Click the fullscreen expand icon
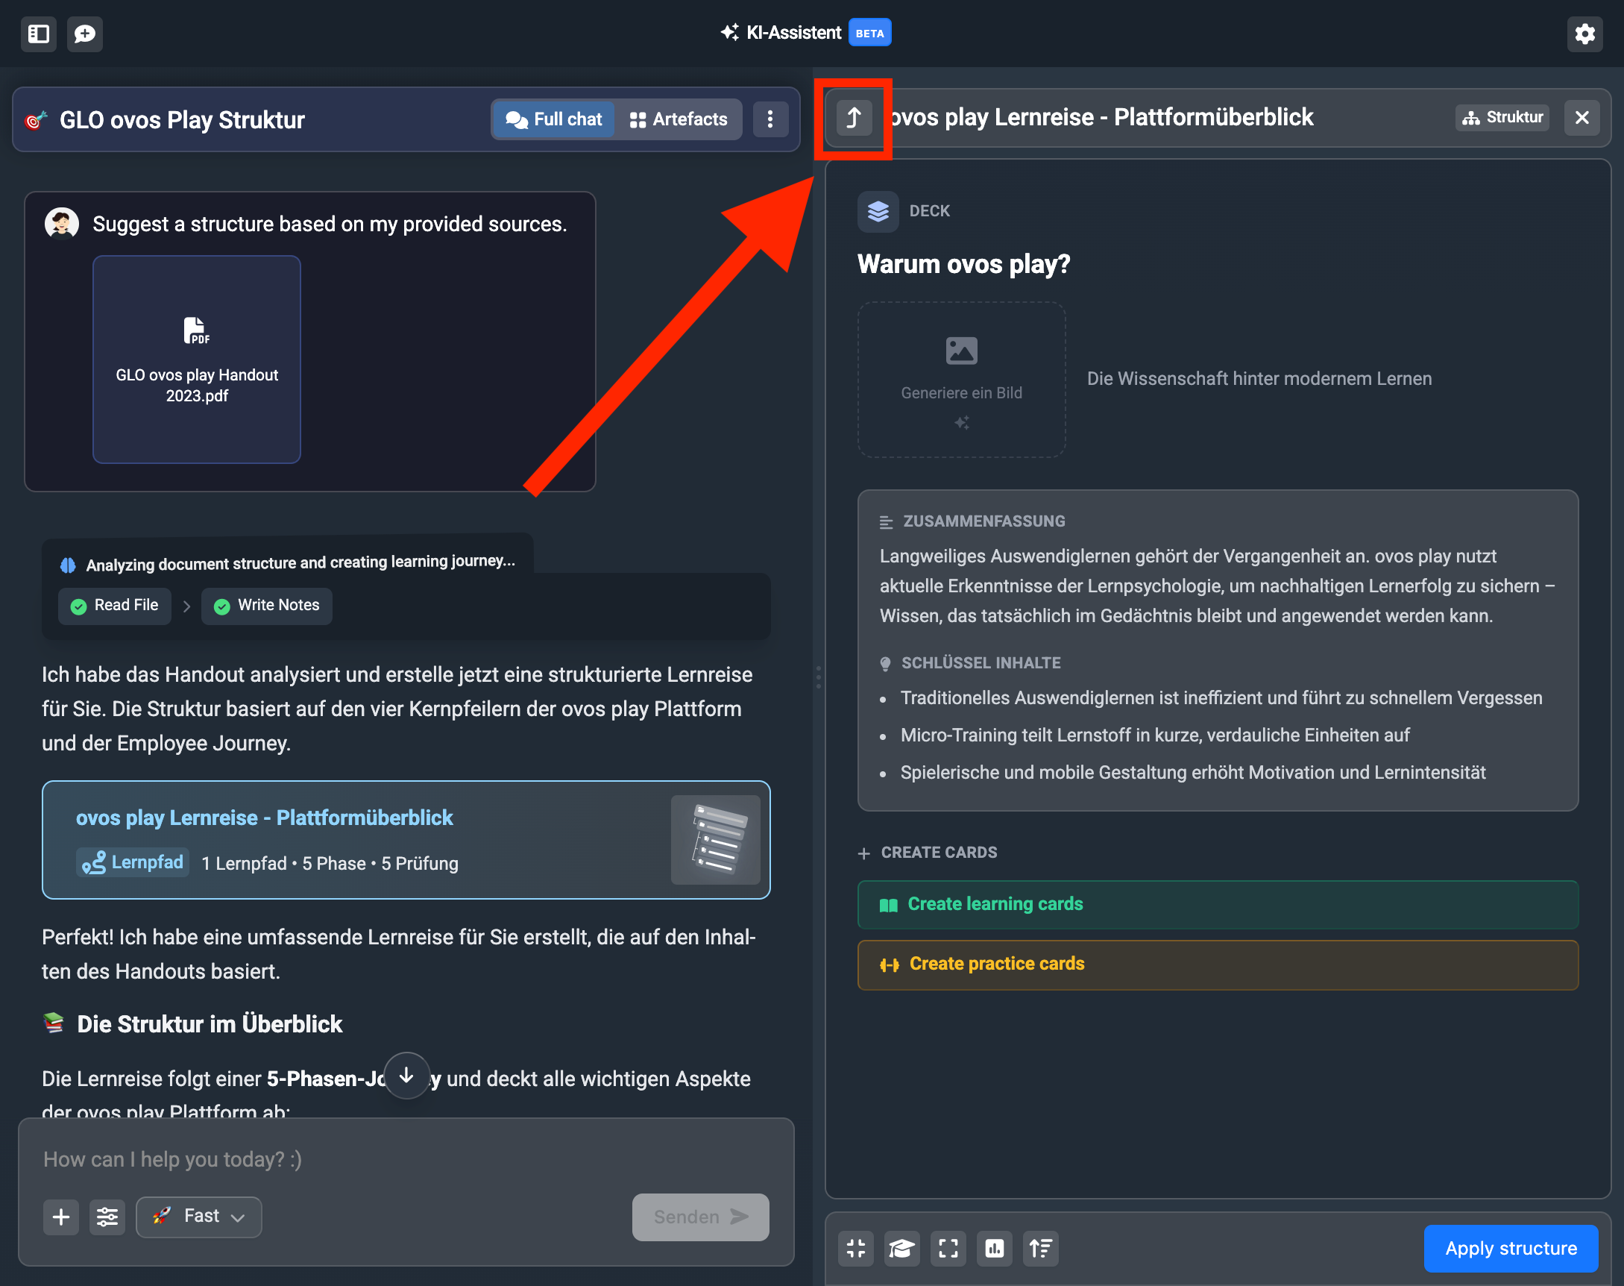The height and width of the screenshot is (1286, 1624). (948, 1249)
